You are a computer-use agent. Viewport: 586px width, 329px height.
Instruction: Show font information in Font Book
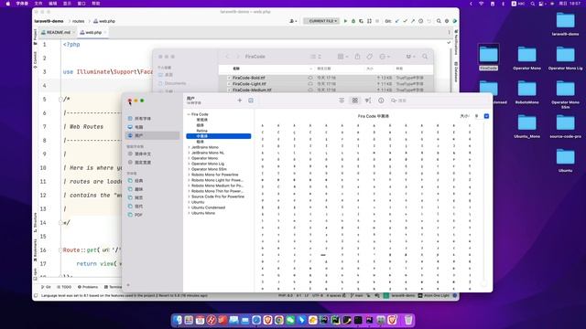pos(381,101)
